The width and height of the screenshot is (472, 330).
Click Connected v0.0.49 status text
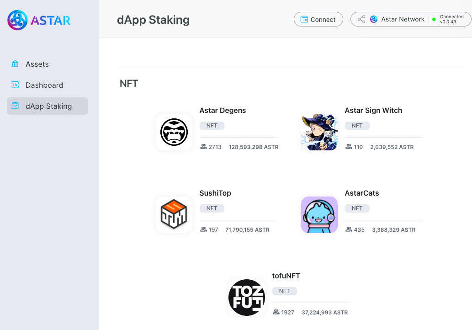pos(451,19)
